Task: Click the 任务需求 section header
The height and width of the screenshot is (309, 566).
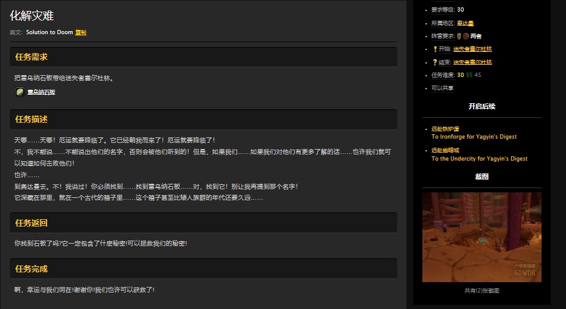Action: (x=32, y=57)
